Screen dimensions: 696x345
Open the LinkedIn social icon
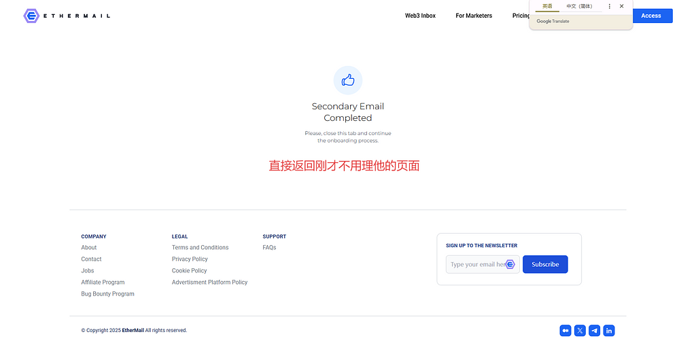tap(609, 331)
